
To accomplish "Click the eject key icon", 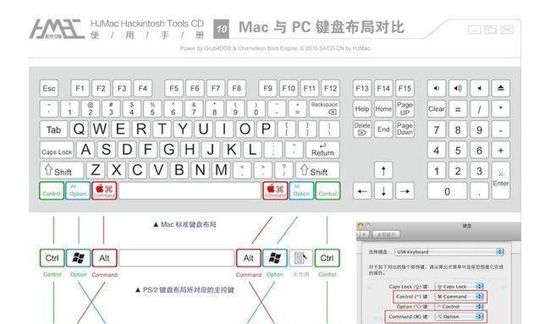I will 501,88.
